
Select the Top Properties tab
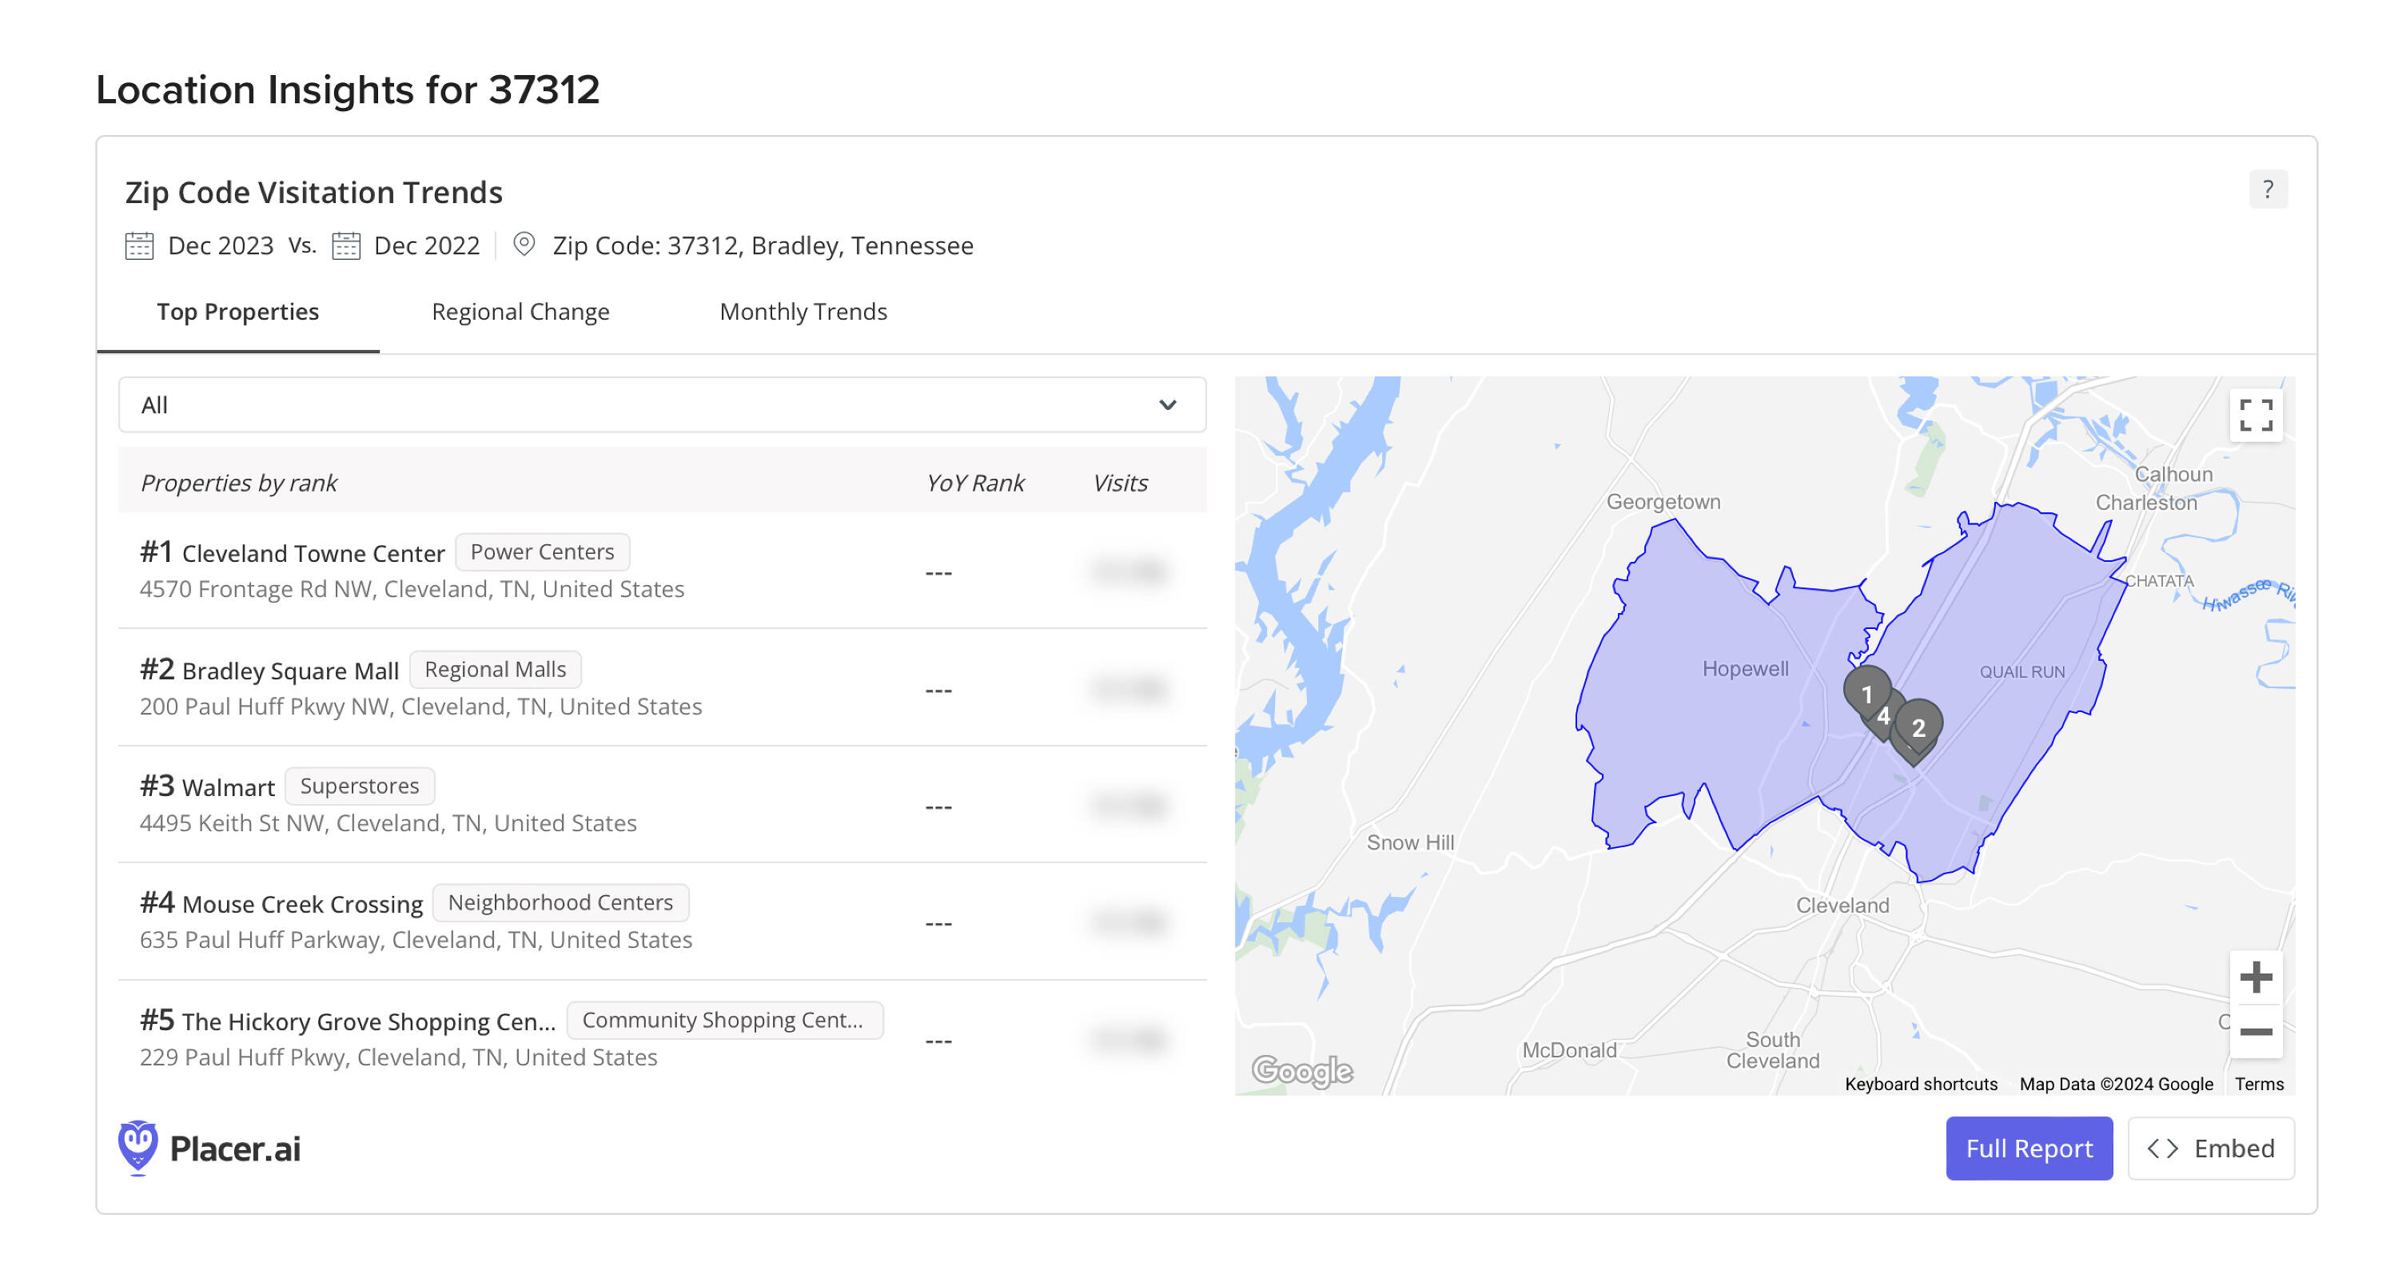[237, 312]
